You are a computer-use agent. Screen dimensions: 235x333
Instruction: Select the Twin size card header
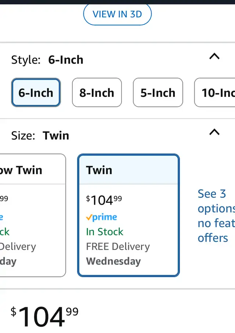point(129,170)
